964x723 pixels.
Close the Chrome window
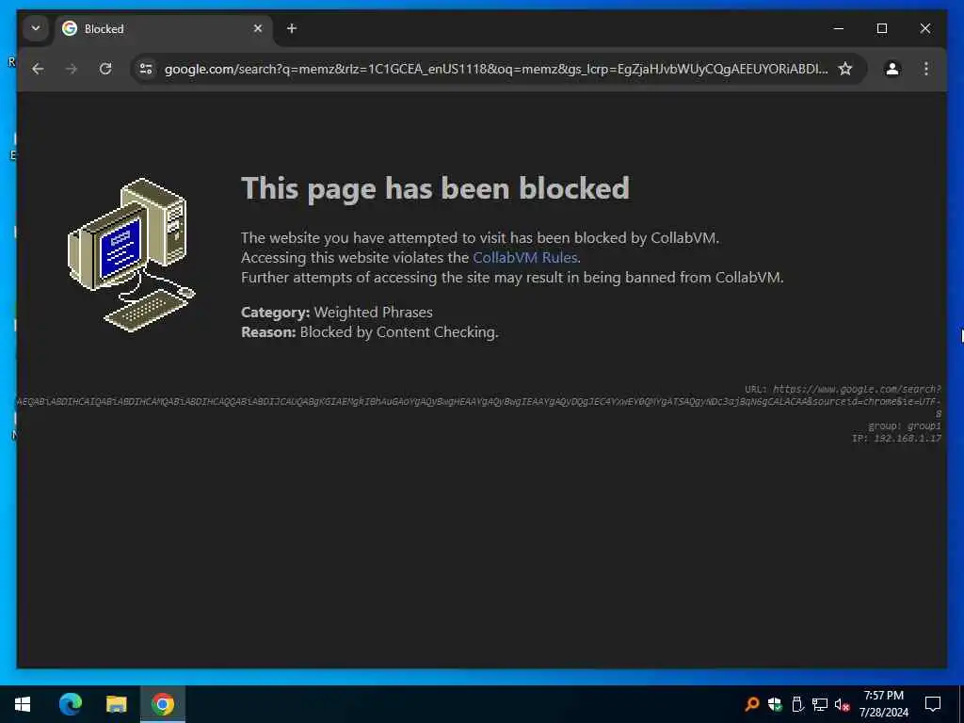click(924, 28)
